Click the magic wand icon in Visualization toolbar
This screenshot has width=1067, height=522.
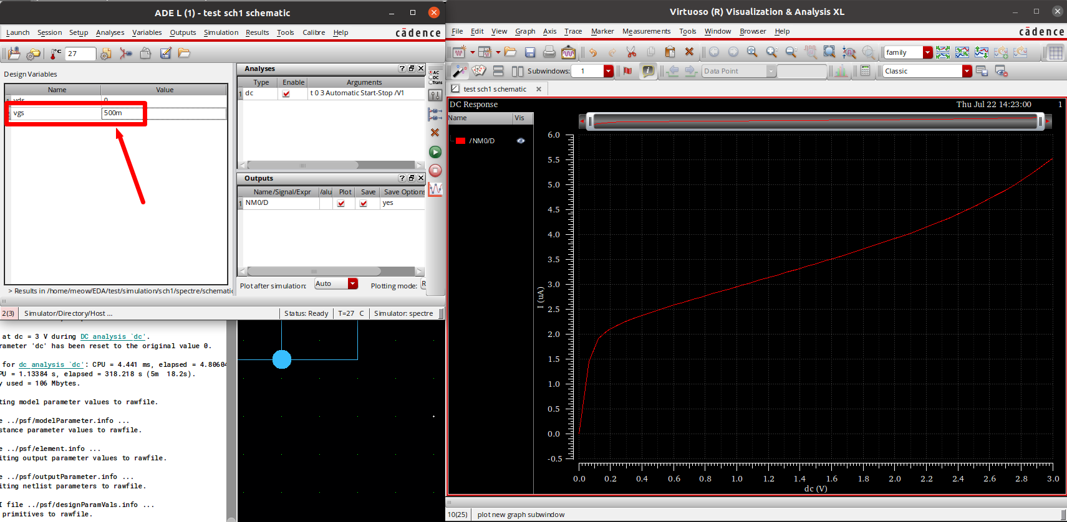tap(459, 71)
